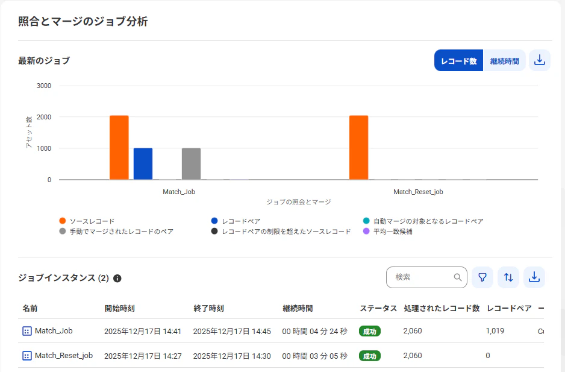Sort by レコードペア column header
This screenshot has width=565, height=372.
pos(509,309)
